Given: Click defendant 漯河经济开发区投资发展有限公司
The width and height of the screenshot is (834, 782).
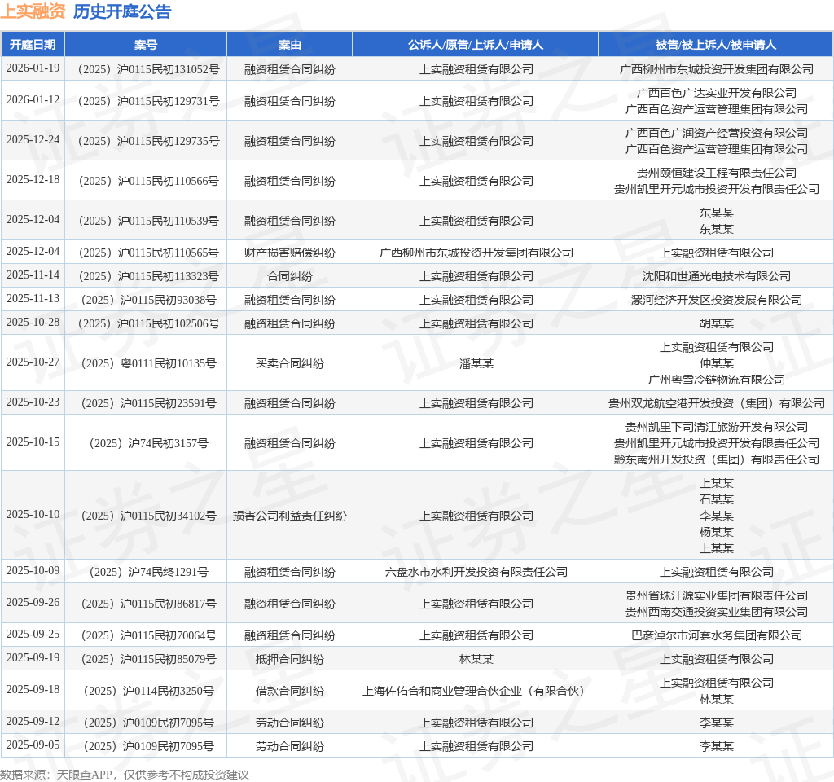Looking at the screenshot, I should point(717,300).
